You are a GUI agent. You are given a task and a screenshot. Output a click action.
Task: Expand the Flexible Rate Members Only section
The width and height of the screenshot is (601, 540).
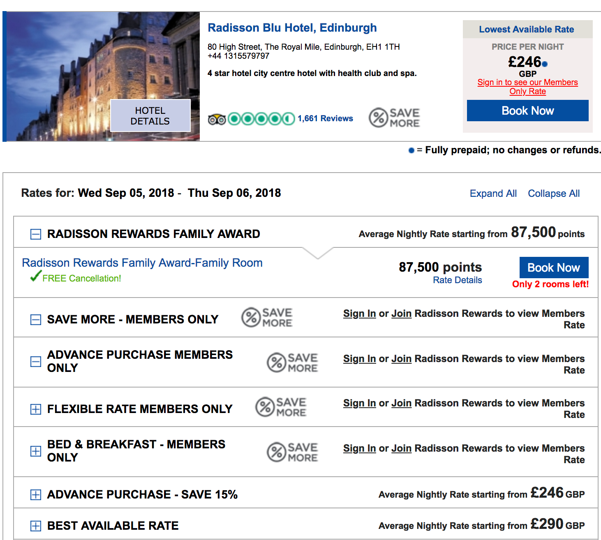[36, 409]
